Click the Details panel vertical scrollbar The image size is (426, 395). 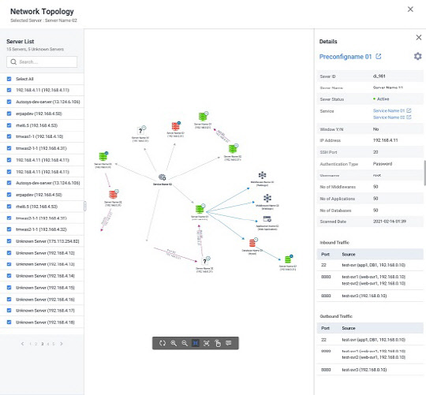pyautogui.click(x=424, y=173)
